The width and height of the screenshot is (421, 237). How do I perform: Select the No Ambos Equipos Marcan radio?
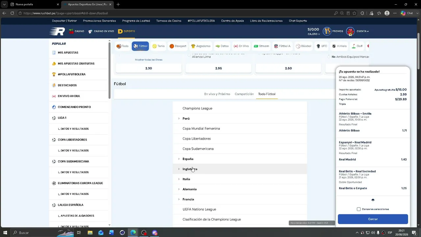[329, 57]
